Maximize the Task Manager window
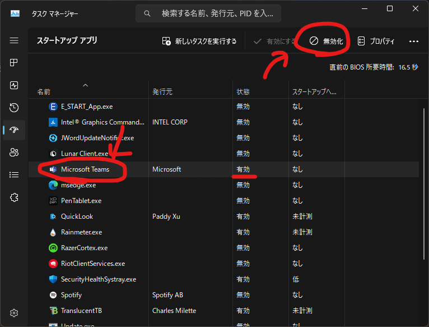429x327 pixels. click(390, 9)
